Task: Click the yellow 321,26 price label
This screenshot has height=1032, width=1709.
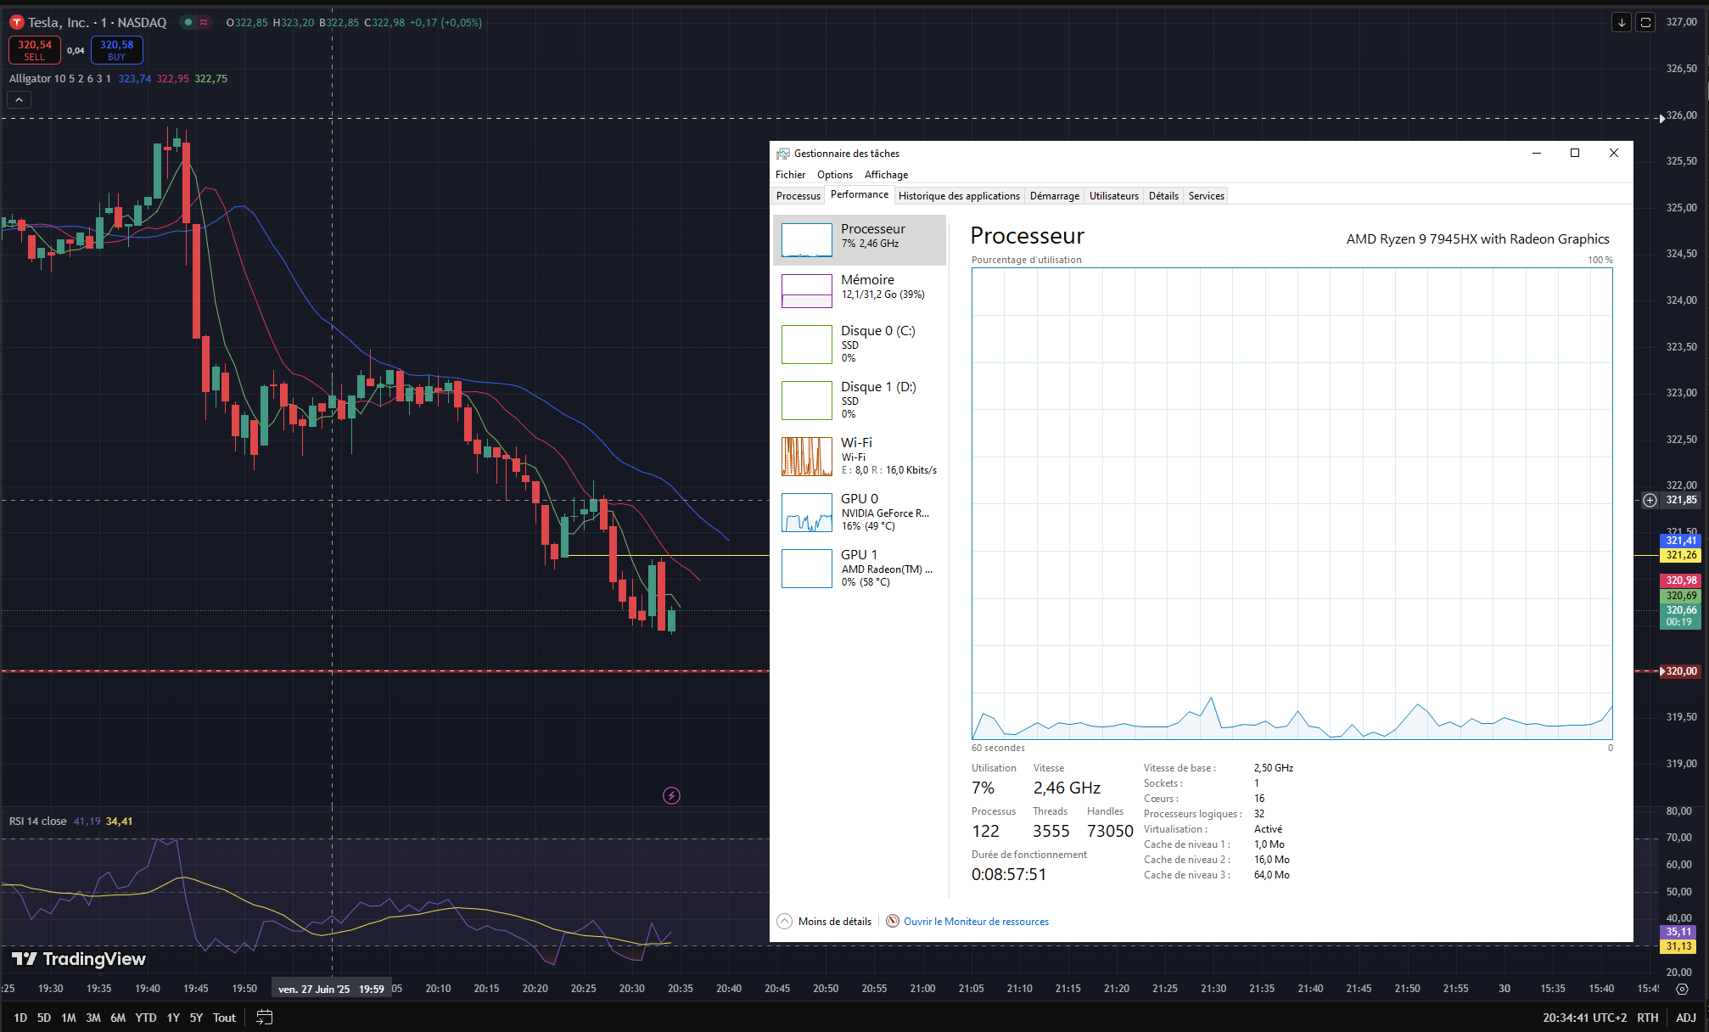Action: click(1680, 555)
